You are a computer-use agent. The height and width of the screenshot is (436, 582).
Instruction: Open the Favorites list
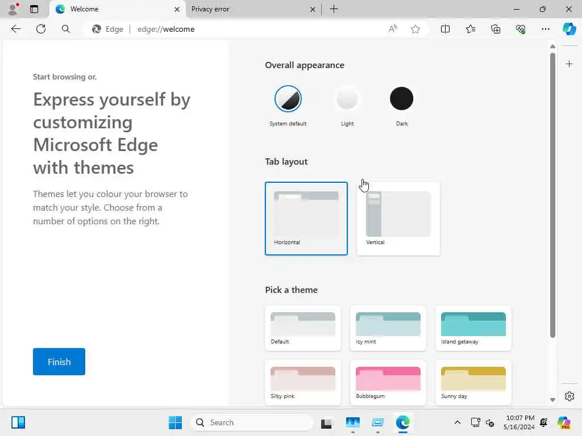(x=470, y=29)
